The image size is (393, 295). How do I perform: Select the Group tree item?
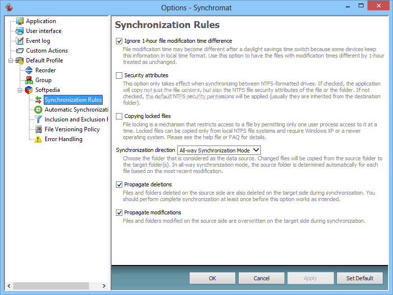[43, 80]
